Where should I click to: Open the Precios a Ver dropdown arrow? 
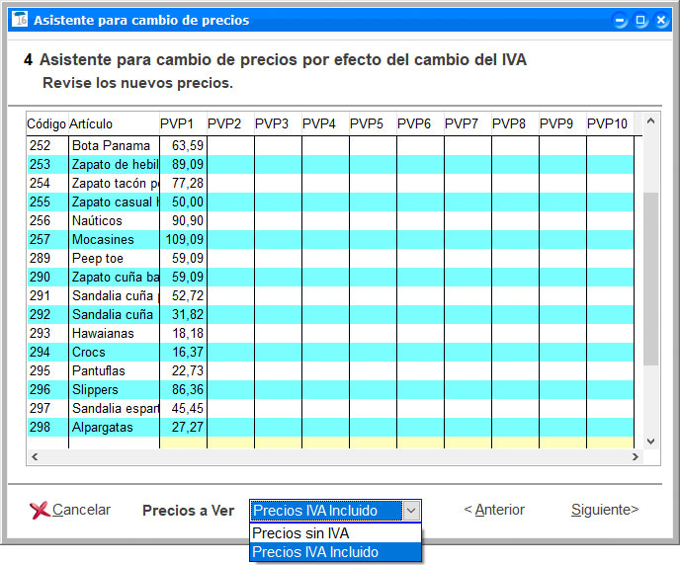(411, 511)
